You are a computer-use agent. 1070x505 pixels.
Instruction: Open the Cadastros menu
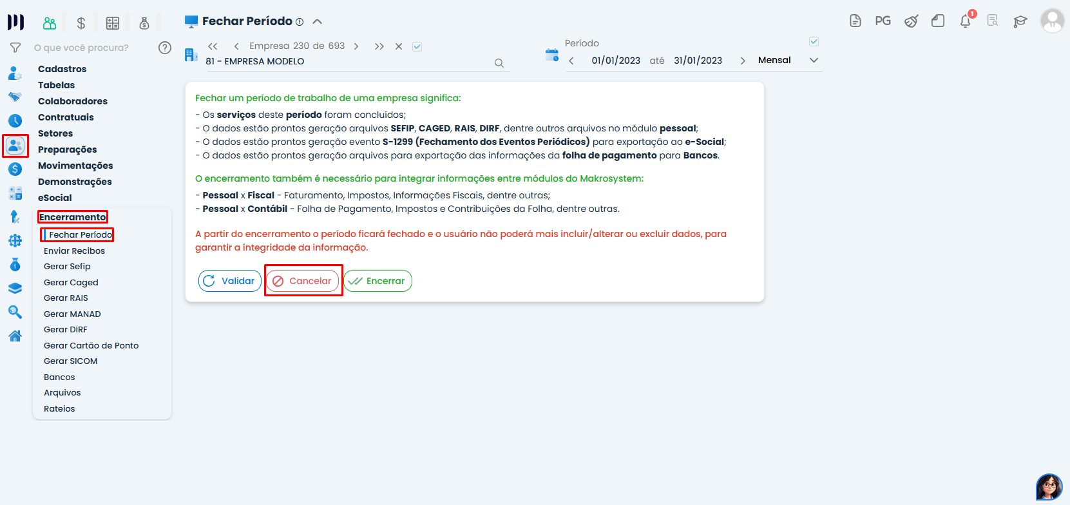tap(62, 69)
